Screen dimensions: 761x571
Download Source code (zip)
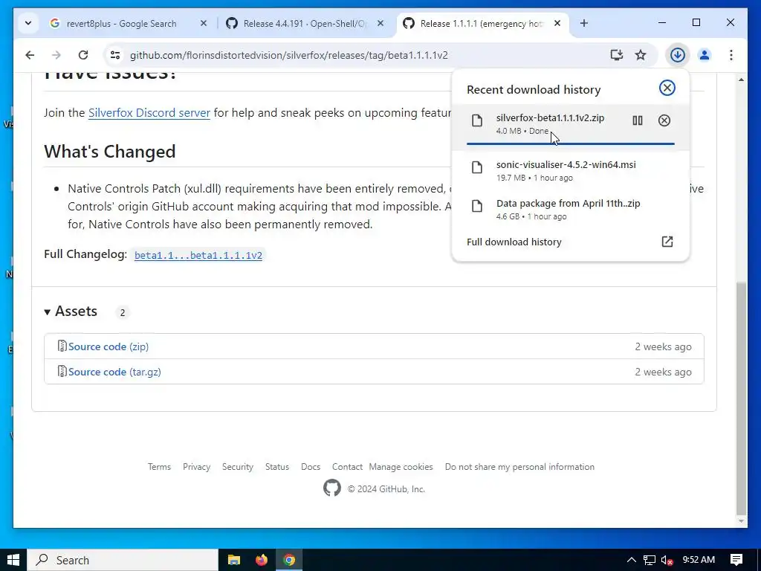click(109, 346)
